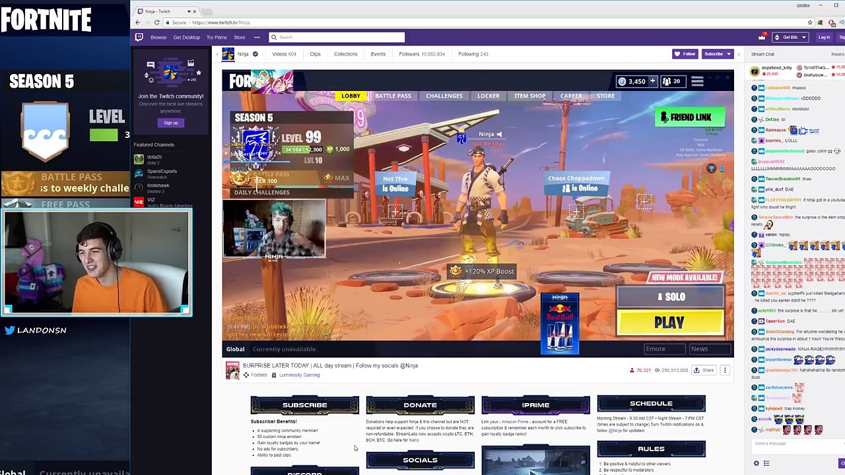845x475 pixels.
Task: Open the Subscribe dropdown button
Action: [717, 54]
